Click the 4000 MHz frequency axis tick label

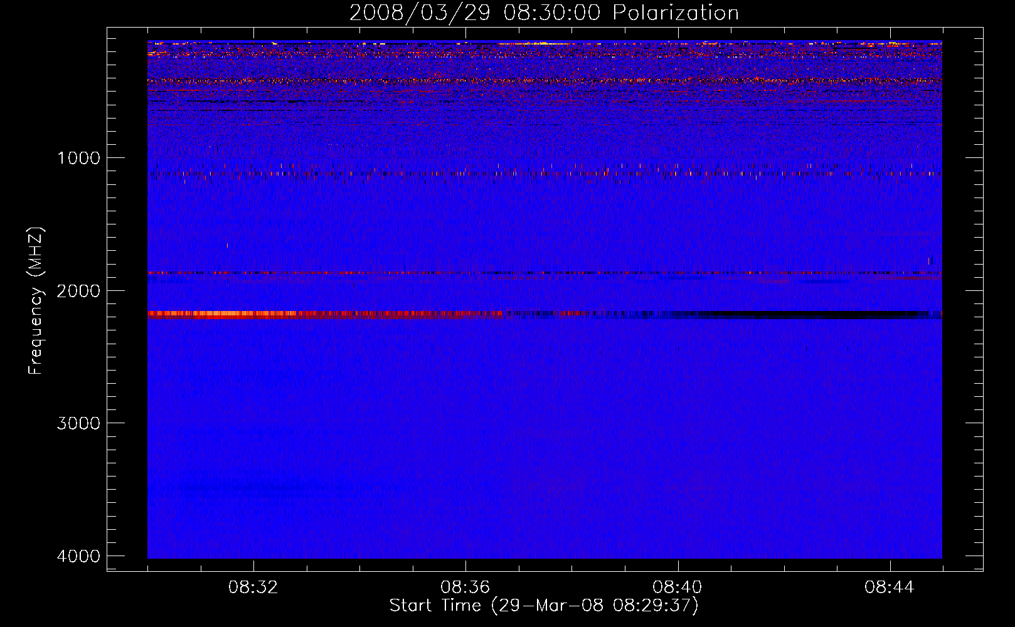(78, 556)
